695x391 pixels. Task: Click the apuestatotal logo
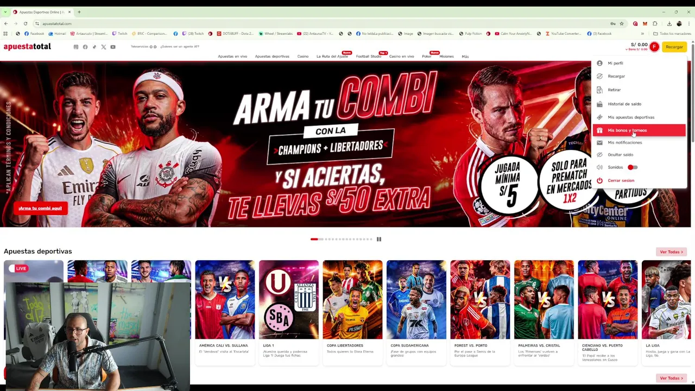27,47
